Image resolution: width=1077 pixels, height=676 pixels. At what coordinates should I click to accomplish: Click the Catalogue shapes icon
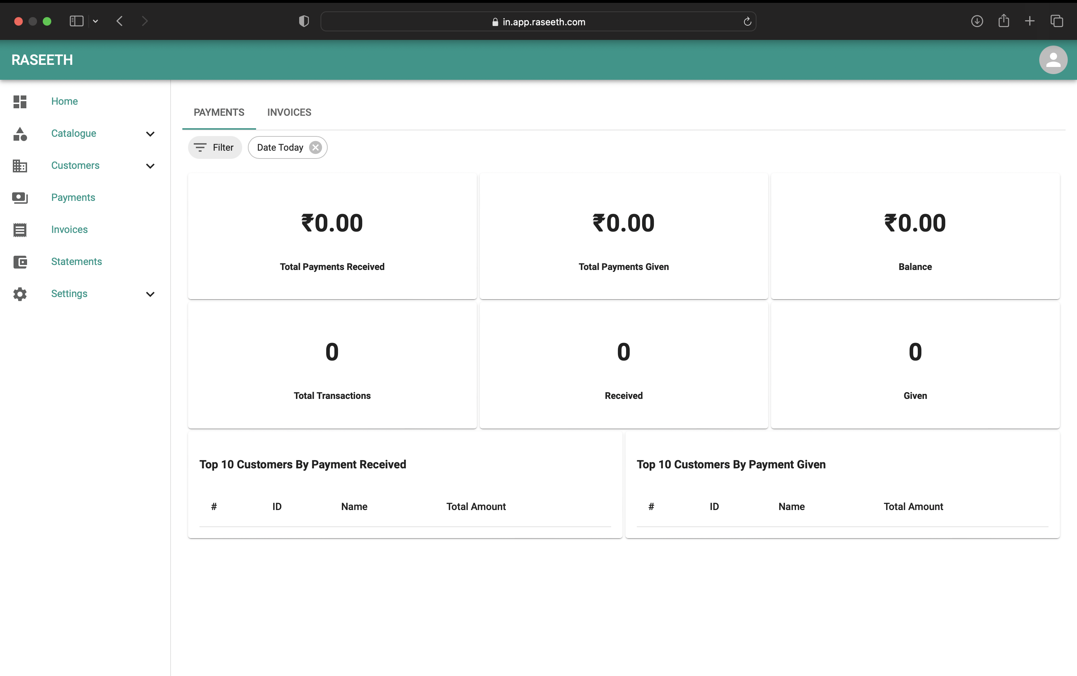(20, 134)
